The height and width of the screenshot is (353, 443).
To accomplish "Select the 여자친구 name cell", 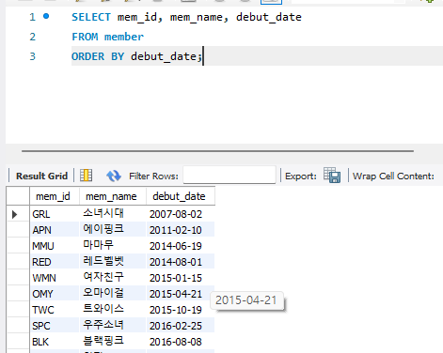I will point(113,278).
